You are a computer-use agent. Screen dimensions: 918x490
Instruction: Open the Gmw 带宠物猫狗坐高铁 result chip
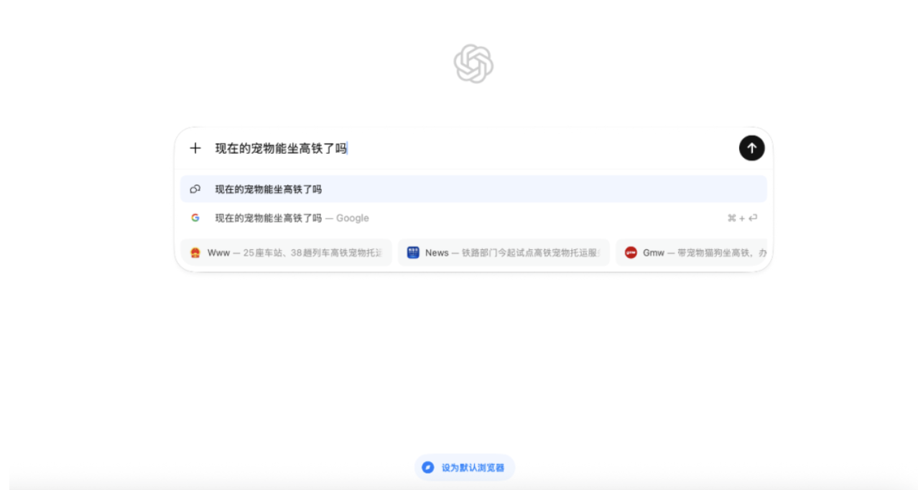[692, 253]
